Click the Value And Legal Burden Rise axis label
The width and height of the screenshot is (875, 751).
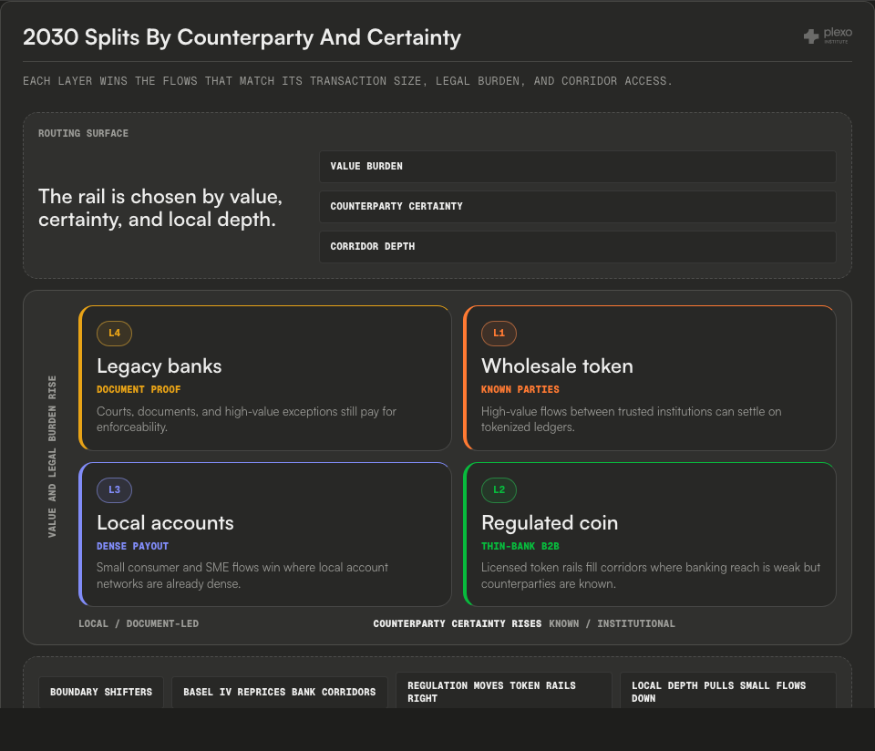point(52,457)
